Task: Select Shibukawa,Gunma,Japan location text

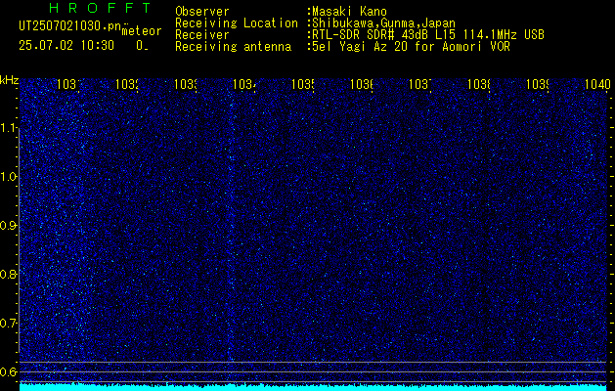Action: [383, 23]
